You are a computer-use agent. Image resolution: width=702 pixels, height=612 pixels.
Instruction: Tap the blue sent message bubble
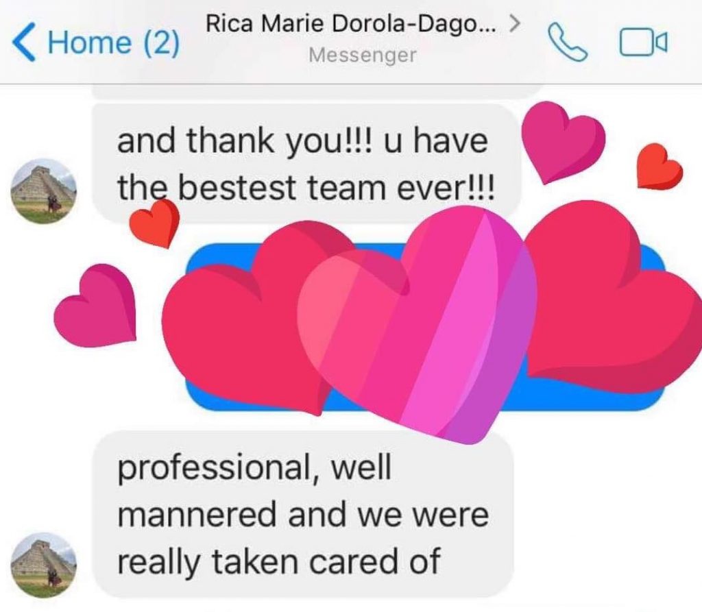pyautogui.click(x=425, y=327)
